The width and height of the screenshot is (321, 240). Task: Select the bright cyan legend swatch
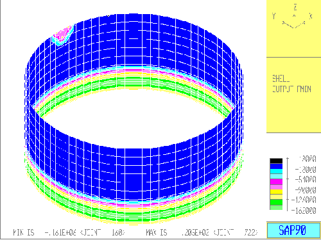pyautogui.click(x=276, y=171)
